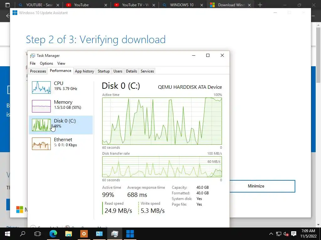Image resolution: width=321 pixels, height=240 pixels.
Task: Click the Disk active time graph
Action: point(162,121)
